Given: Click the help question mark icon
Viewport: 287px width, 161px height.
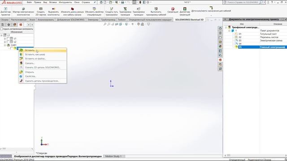Looking at the screenshot, I should [x=272, y=2].
